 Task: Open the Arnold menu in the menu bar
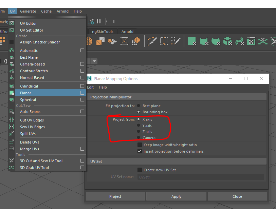62,11
